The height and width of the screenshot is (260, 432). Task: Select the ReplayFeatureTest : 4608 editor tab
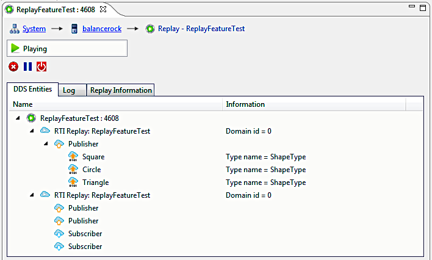[56, 10]
